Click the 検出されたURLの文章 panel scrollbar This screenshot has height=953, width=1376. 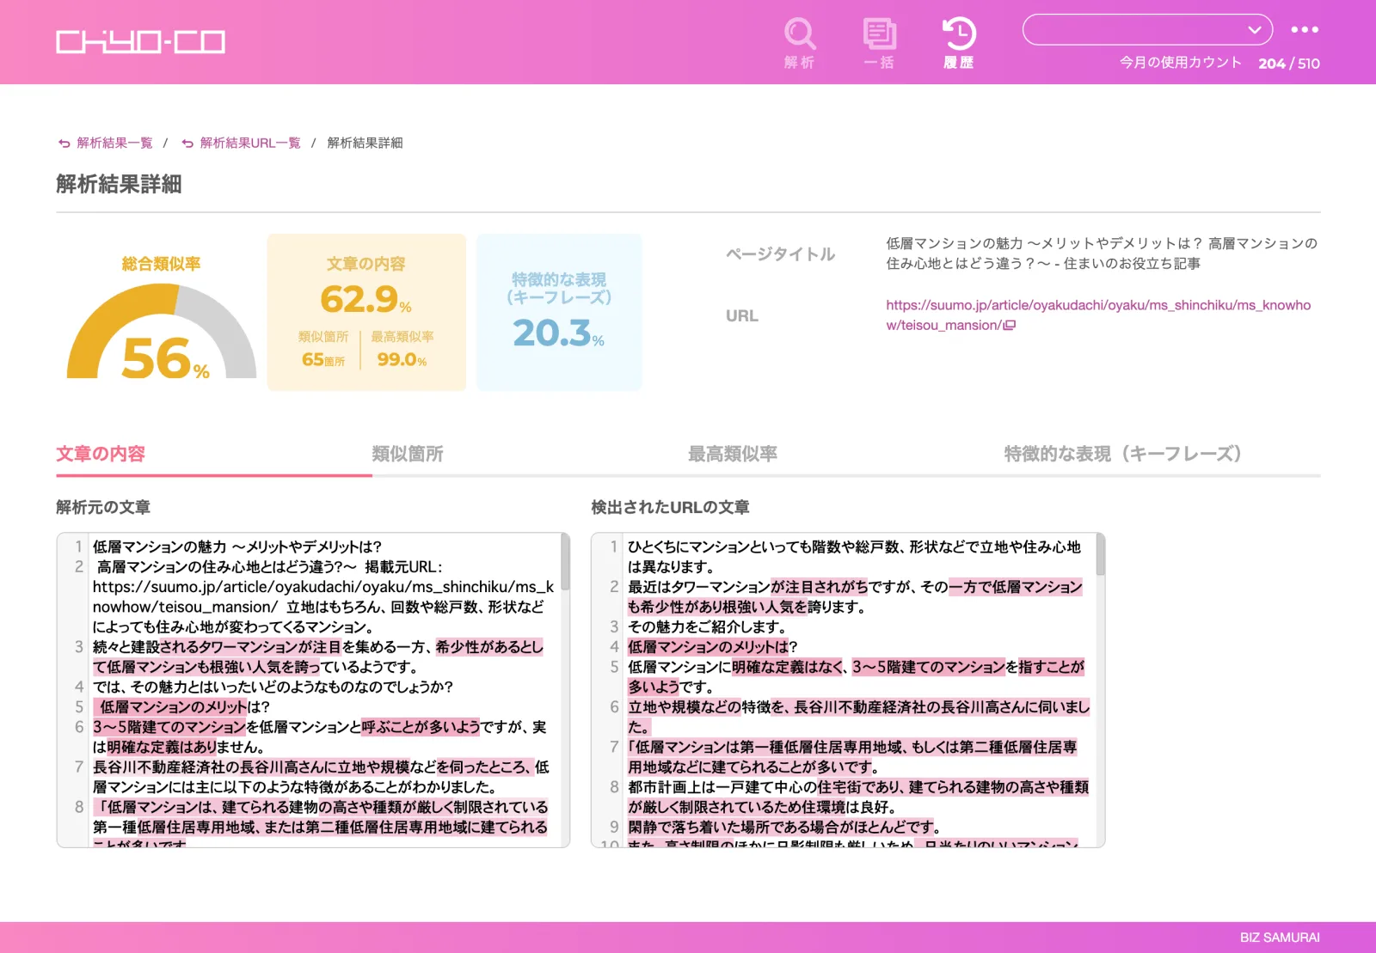[x=1100, y=555]
